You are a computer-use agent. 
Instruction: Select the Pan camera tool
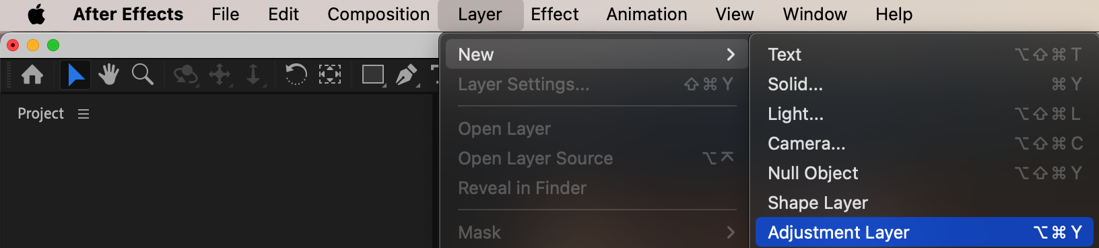(x=220, y=75)
